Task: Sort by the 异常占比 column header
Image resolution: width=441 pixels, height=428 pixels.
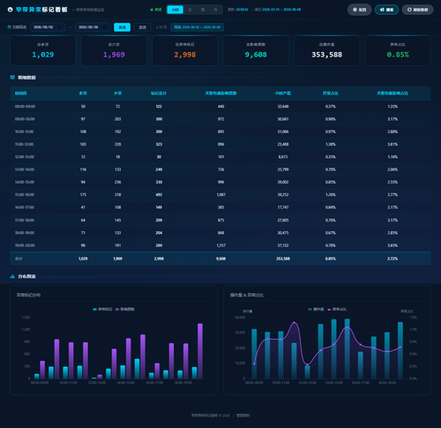Action: pos(331,94)
